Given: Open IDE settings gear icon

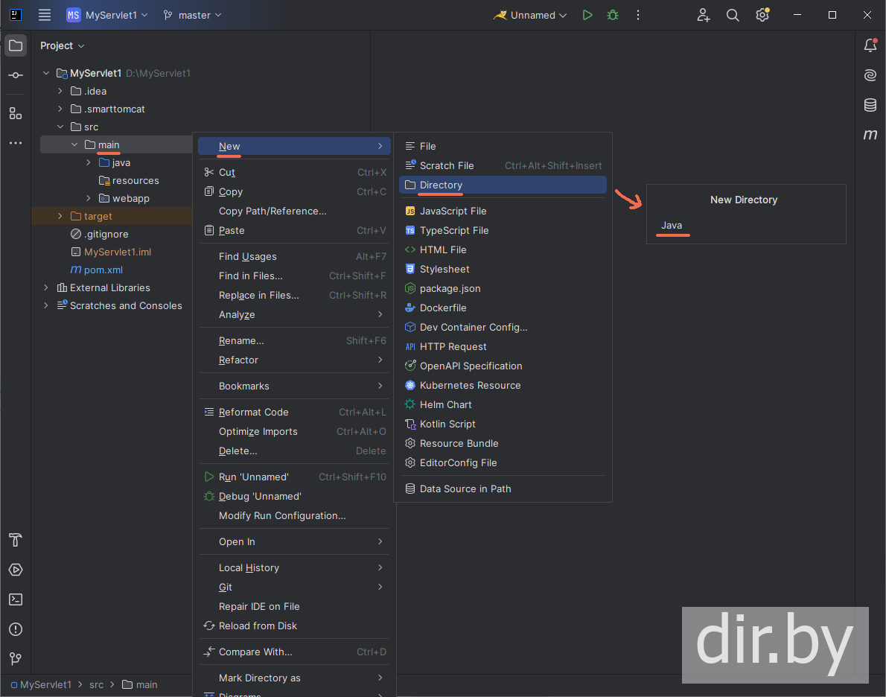Looking at the screenshot, I should click(x=762, y=15).
